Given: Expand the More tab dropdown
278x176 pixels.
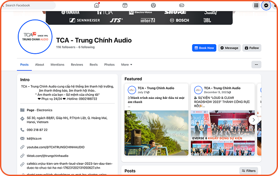Looking at the screenshot, I should click(x=127, y=65).
